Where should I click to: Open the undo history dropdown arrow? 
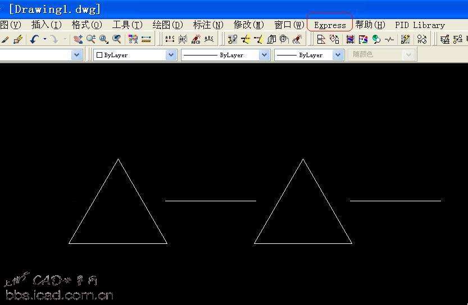coord(45,39)
